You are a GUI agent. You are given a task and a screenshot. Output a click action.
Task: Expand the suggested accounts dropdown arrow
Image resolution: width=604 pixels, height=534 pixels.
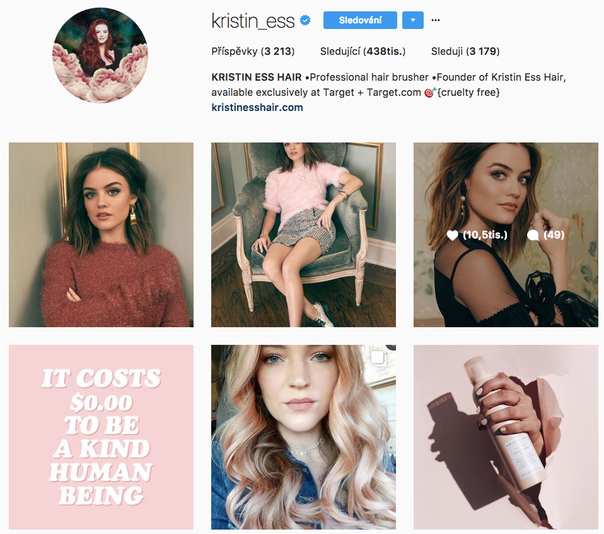[x=413, y=20]
